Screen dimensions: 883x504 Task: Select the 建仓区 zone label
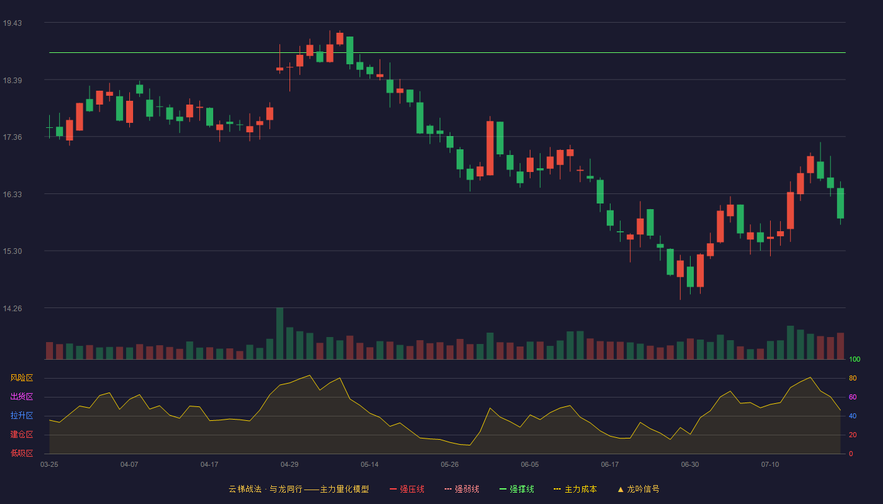pos(21,435)
